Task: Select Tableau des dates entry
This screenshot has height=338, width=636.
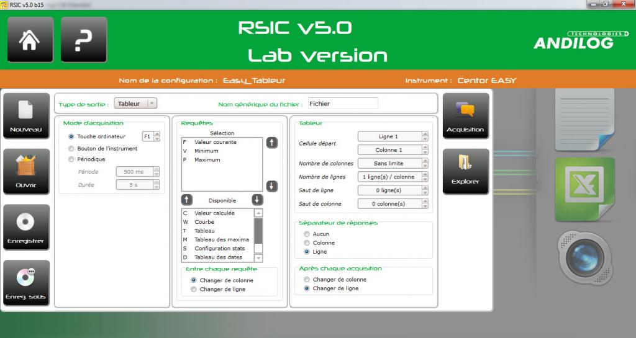Action: (x=218, y=257)
